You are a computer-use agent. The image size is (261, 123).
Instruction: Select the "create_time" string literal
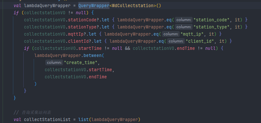coord(81,62)
